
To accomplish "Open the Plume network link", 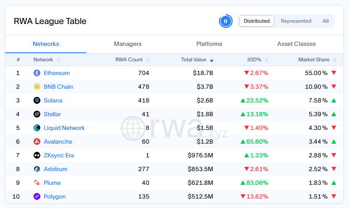I will click(52, 183).
